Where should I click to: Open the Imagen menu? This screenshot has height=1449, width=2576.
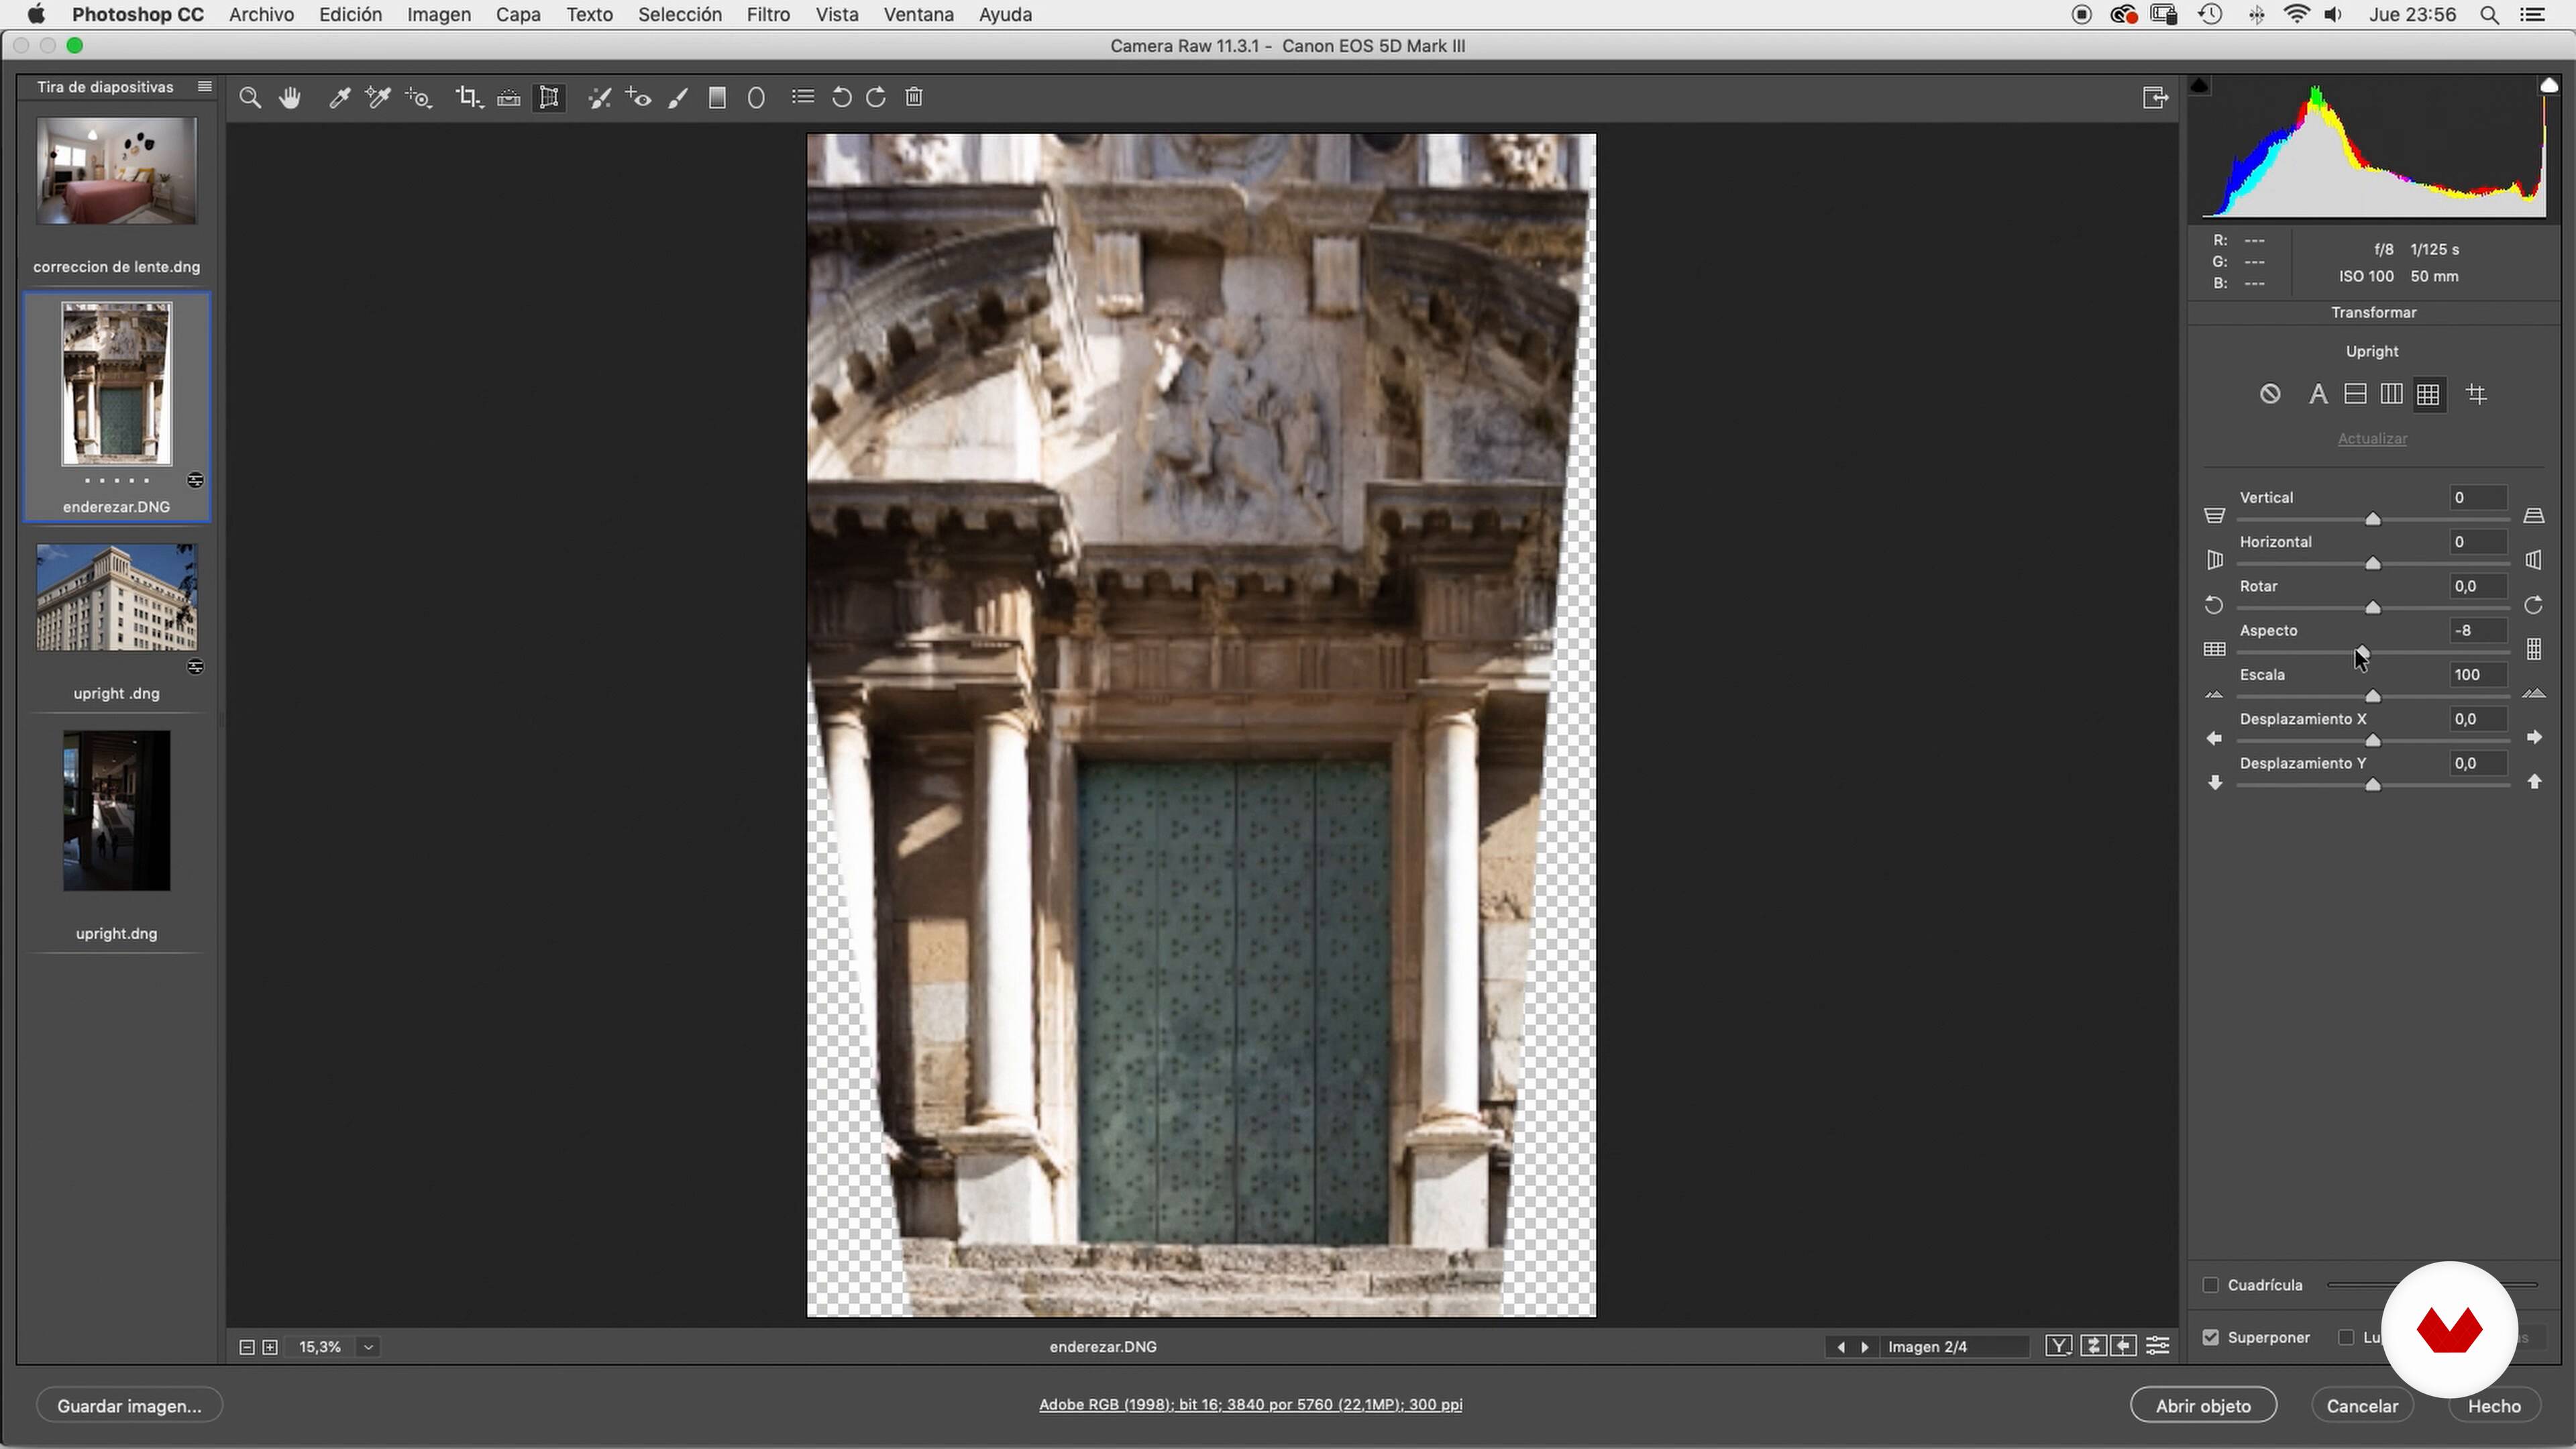(439, 15)
